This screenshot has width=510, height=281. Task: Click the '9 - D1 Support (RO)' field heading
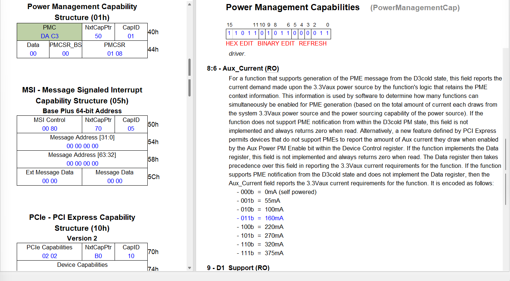238,268
